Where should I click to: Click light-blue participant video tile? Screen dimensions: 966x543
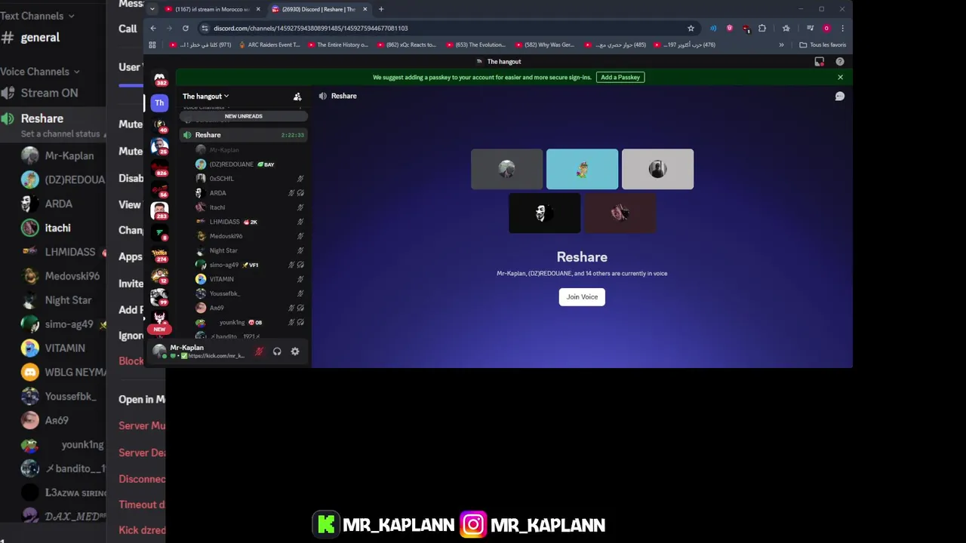tap(582, 169)
